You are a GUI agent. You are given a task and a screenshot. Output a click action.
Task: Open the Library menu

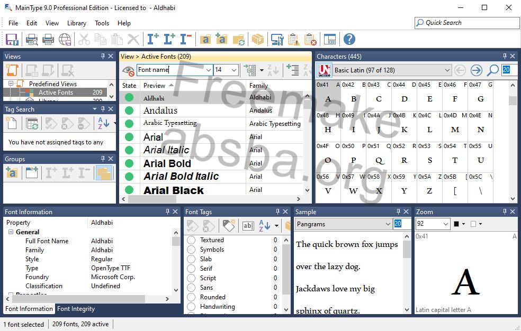tap(76, 23)
